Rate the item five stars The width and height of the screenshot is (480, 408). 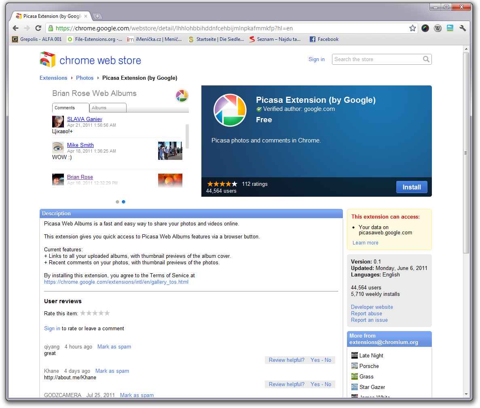tap(107, 313)
